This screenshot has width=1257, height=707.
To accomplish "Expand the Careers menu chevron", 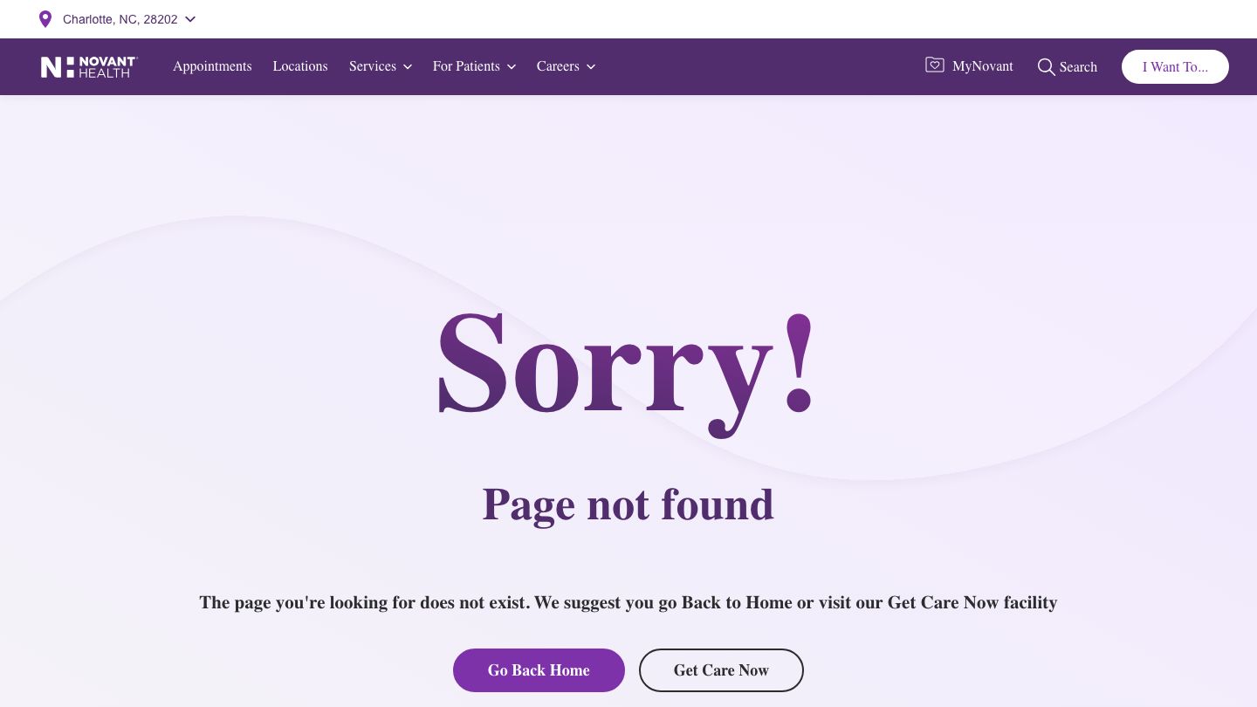I will pyautogui.click(x=591, y=67).
